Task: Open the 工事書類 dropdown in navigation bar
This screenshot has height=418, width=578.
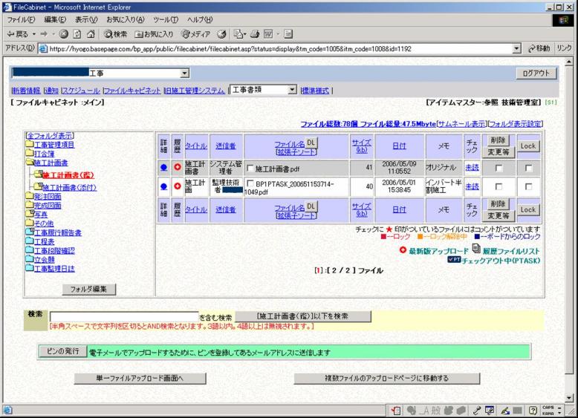Action: 292,90
